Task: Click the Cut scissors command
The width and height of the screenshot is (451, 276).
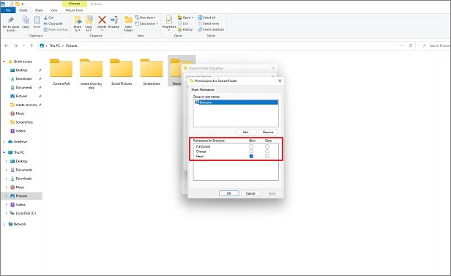Action: [x=48, y=18]
